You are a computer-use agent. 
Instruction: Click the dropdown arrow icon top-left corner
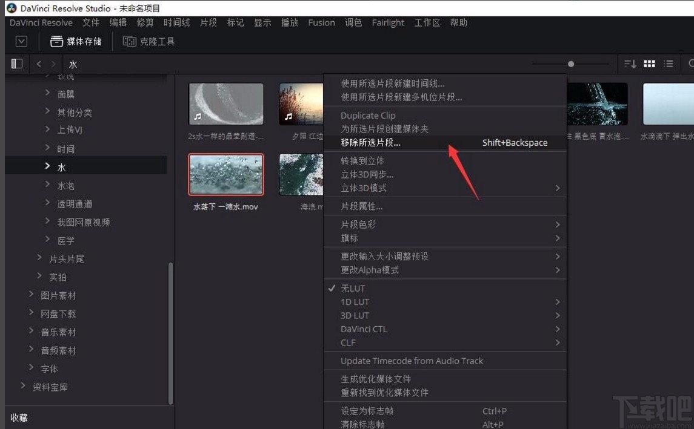pos(22,41)
